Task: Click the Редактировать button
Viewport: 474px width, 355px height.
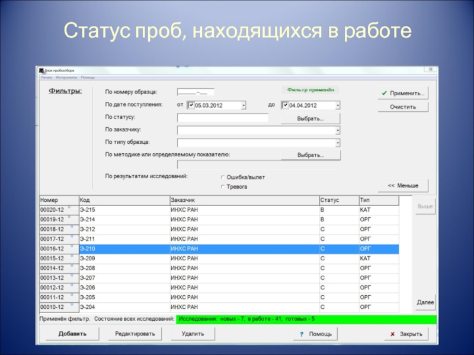Action: point(135,334)
